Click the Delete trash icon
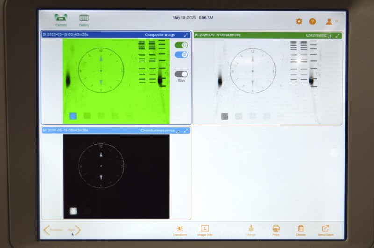374x248 pixels. (x=301, y=231)
